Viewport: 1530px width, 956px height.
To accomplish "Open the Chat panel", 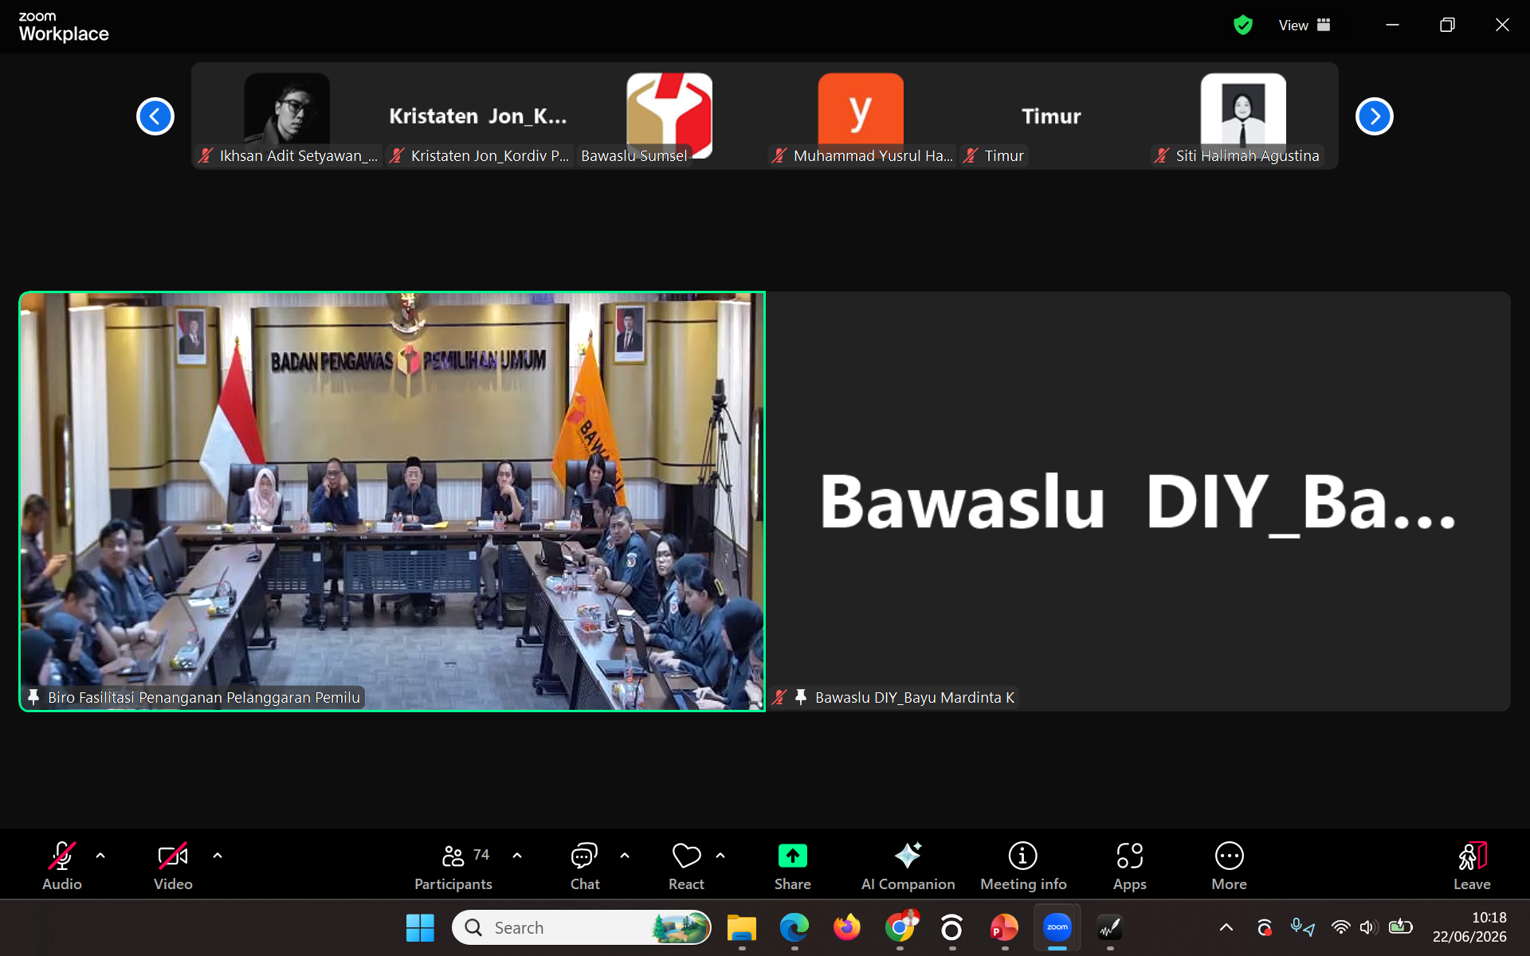I will coord(584,866).
